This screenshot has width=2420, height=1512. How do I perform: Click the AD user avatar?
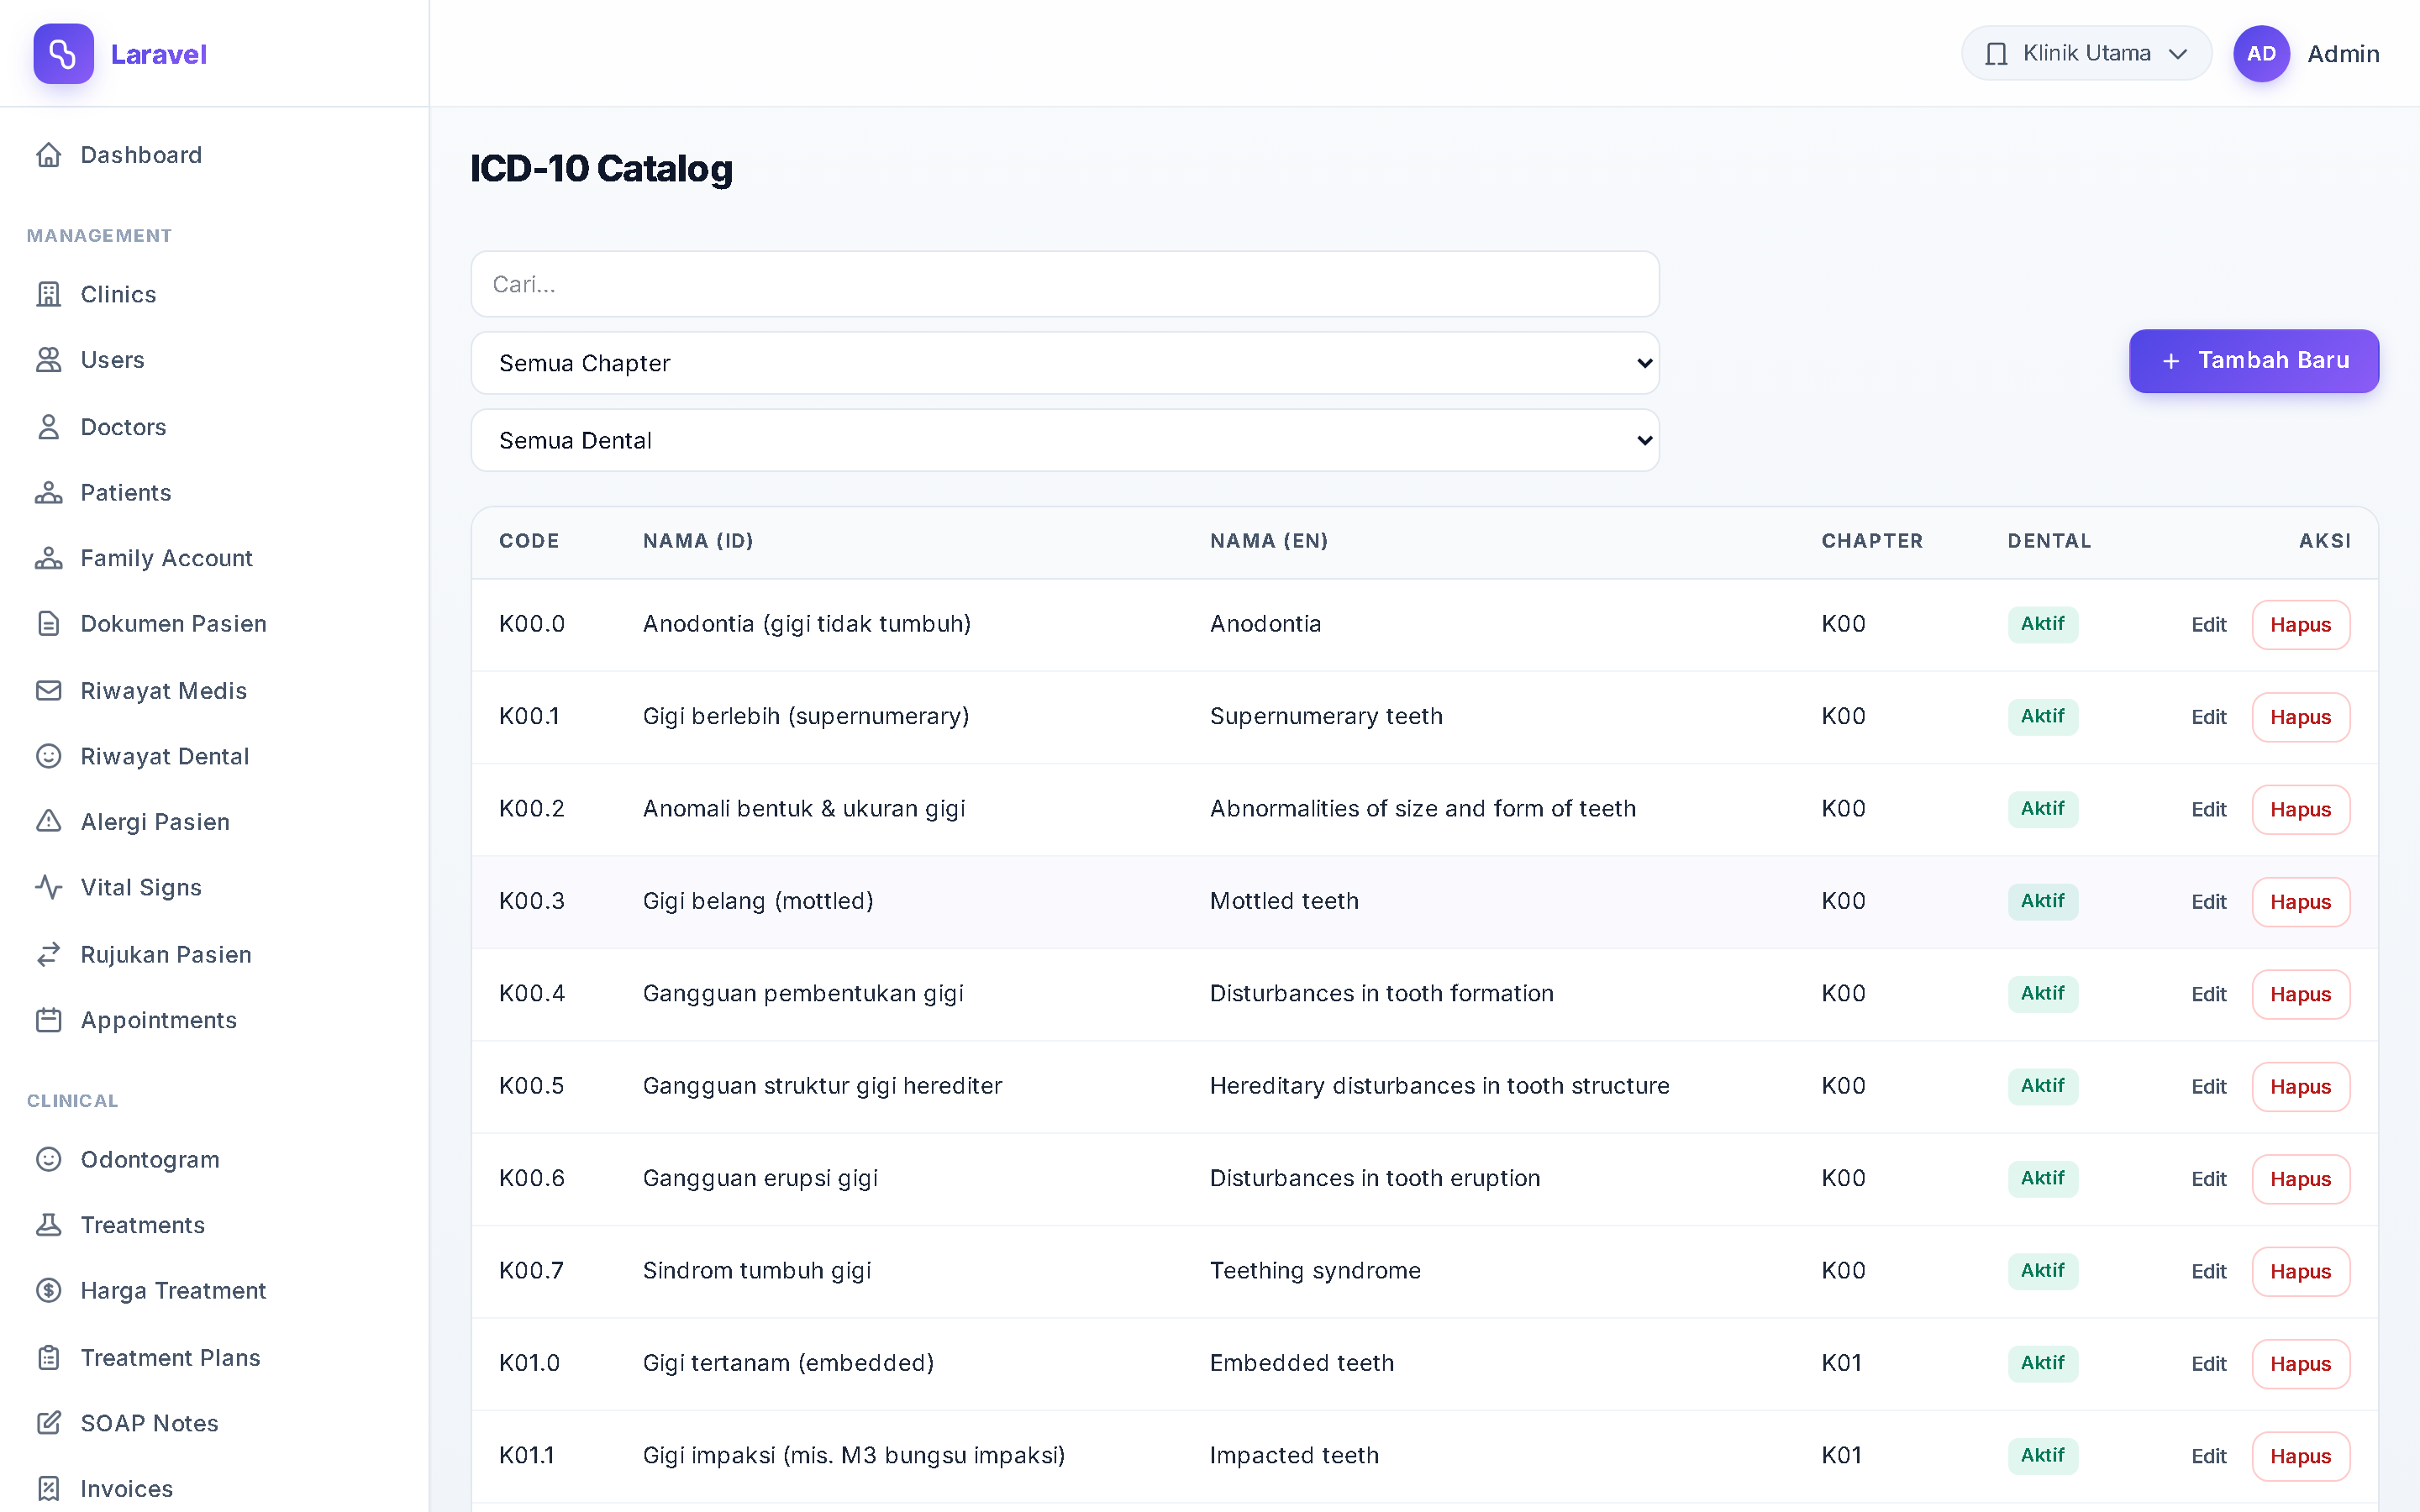pos(2261,54)
